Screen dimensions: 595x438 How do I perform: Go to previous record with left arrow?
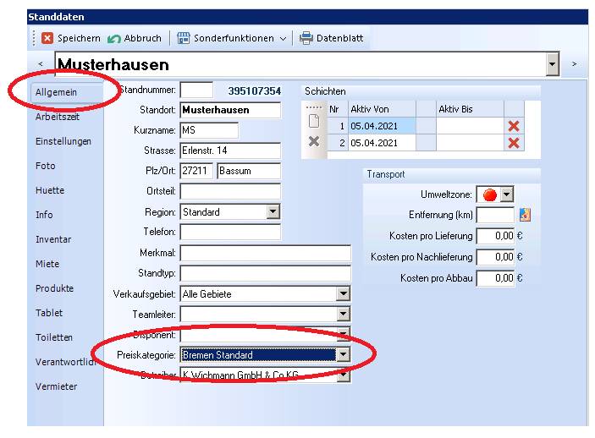41,64
